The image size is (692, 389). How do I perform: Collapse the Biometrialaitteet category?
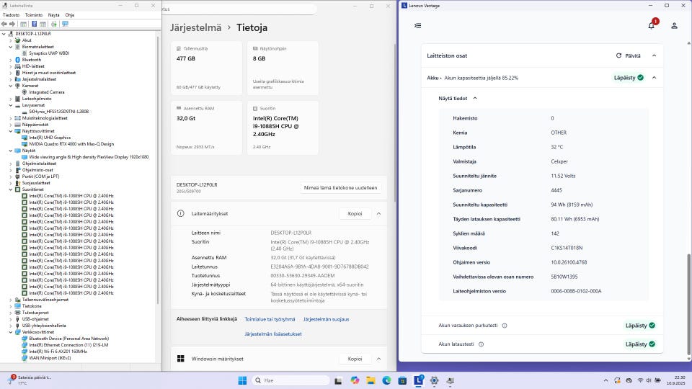(x=11, y=47)
